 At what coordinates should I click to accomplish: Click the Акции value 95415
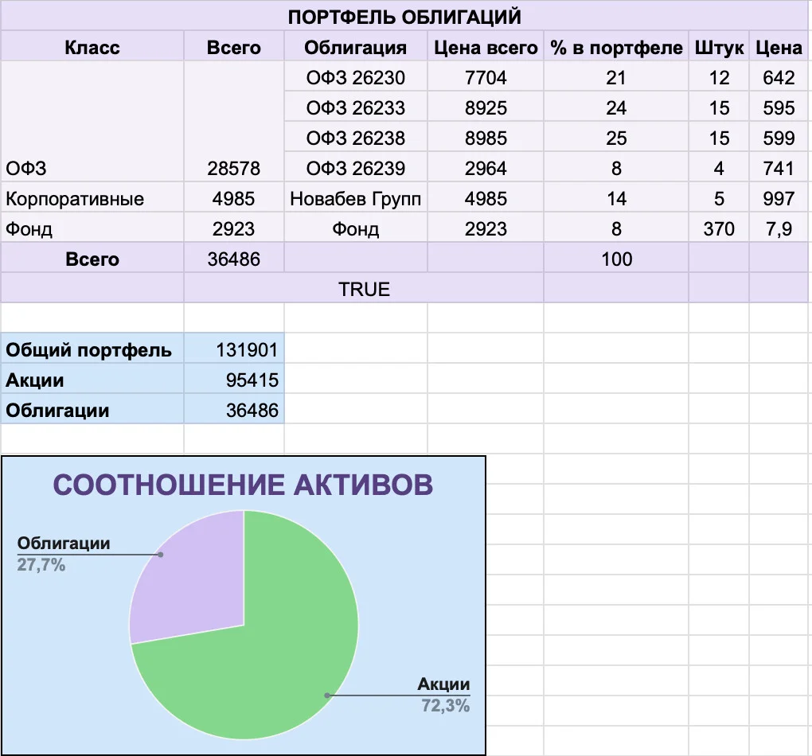pyautogui.click(x=233, y=380)
